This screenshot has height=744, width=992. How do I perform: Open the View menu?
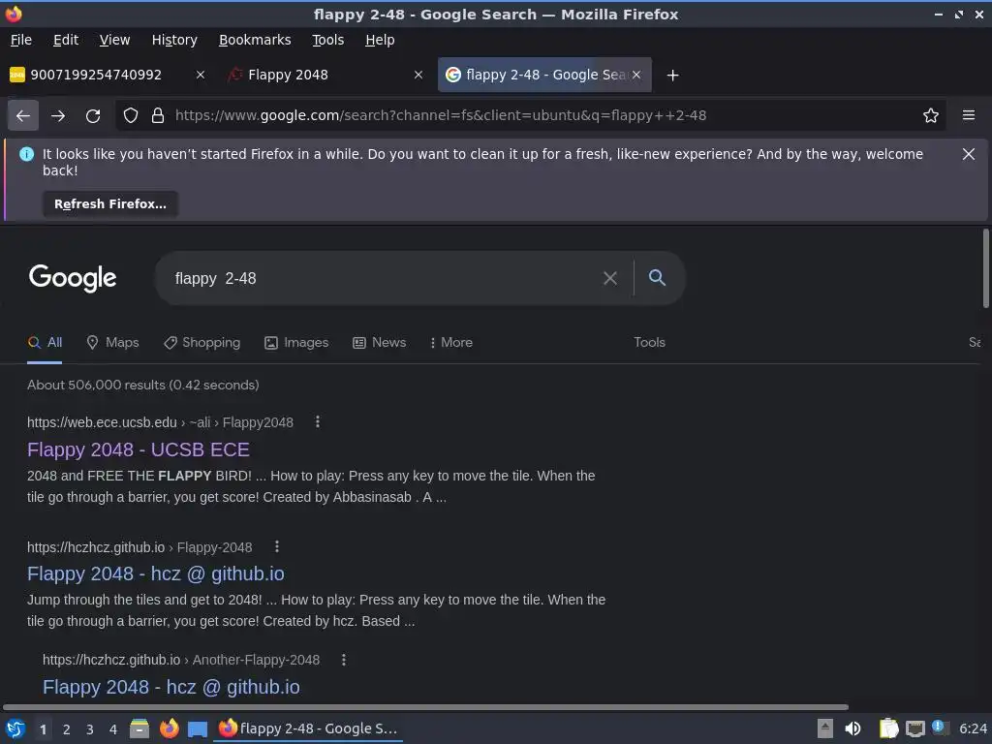(114, 40)
